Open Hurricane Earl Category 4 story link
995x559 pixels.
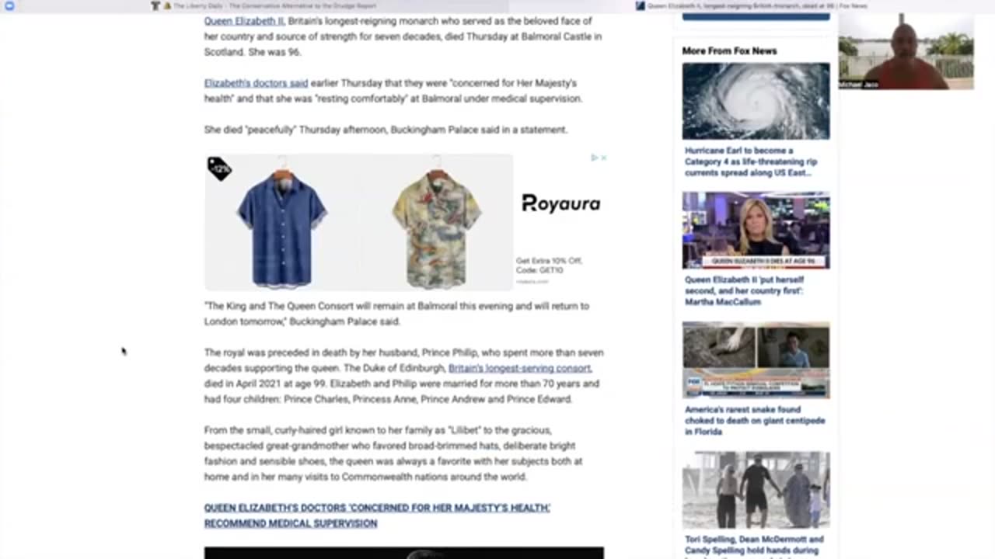[751, 161]
